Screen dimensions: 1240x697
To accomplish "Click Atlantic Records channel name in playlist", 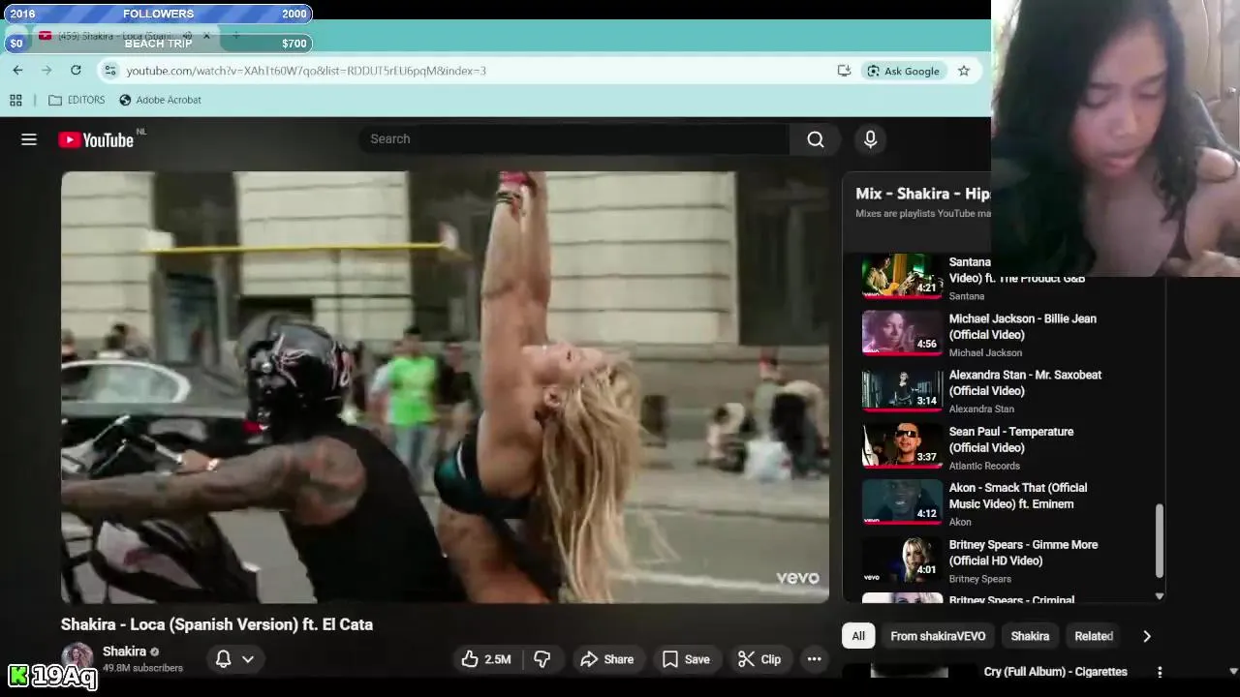I will tap(984, 466).
